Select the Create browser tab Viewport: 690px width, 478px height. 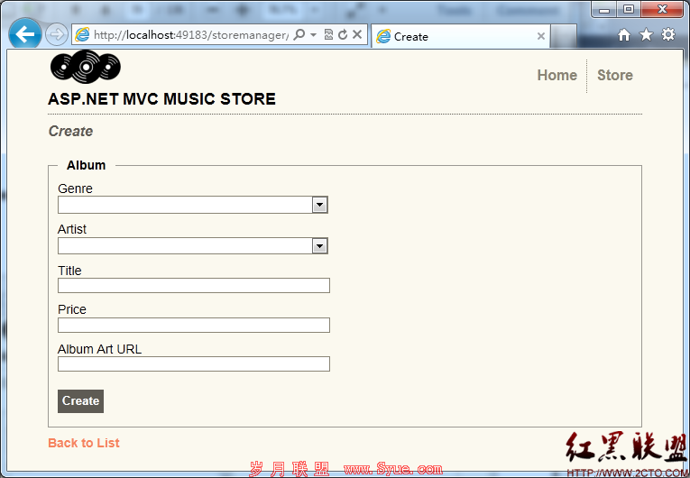tap(461, 36)
